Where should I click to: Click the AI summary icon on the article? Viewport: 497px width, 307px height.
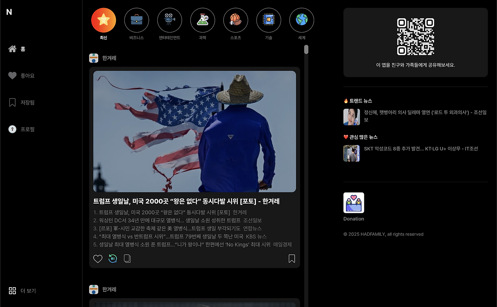[x=113, y=258]
